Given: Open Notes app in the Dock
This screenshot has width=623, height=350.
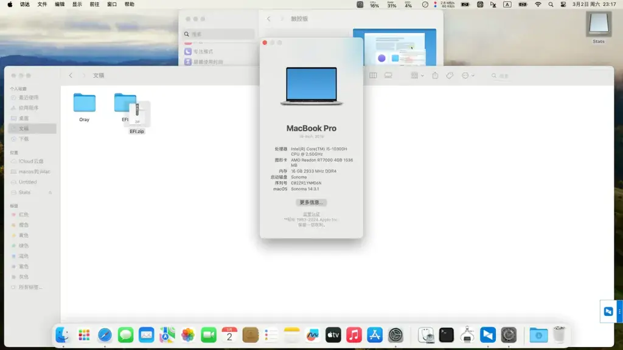Looking at the screenshot, I should point(291,335).
